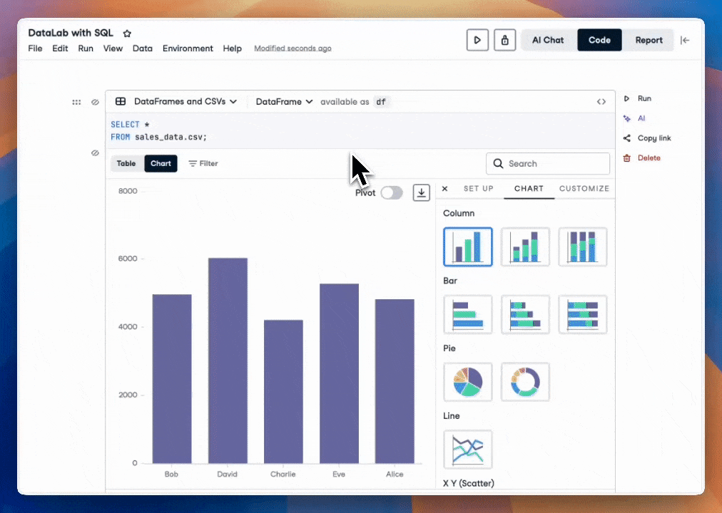Click the Run cell action

[638, 98]
